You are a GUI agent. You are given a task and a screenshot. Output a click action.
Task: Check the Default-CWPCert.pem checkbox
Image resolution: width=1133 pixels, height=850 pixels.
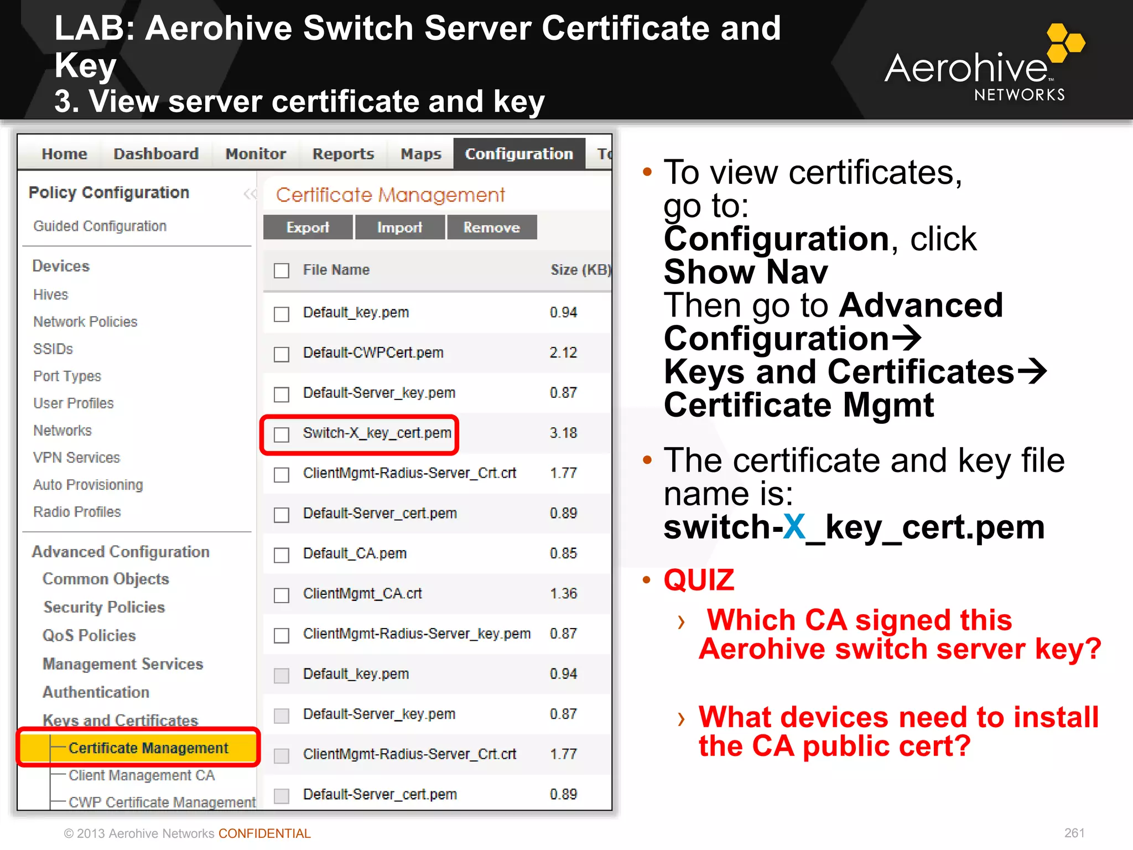click(x=282, y=354)
